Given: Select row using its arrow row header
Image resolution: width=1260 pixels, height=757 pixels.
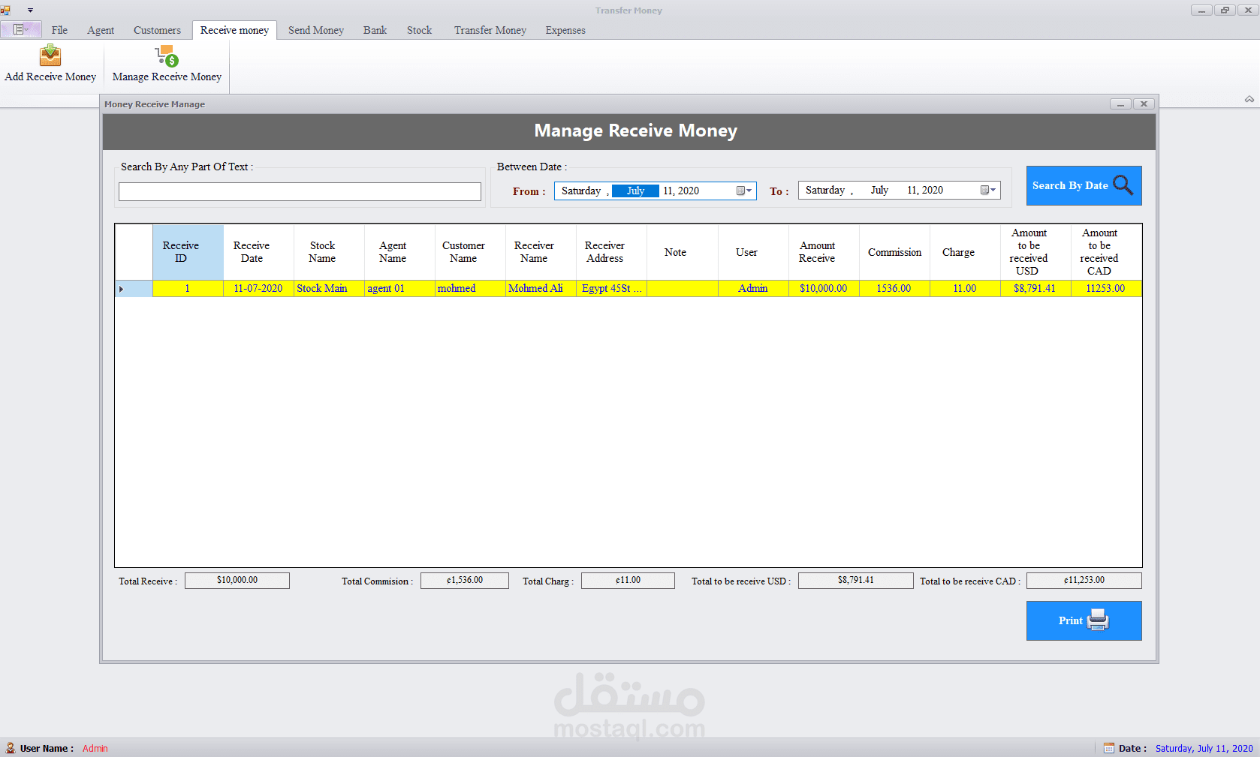Looking at the screenshot, I should [134, 289].
